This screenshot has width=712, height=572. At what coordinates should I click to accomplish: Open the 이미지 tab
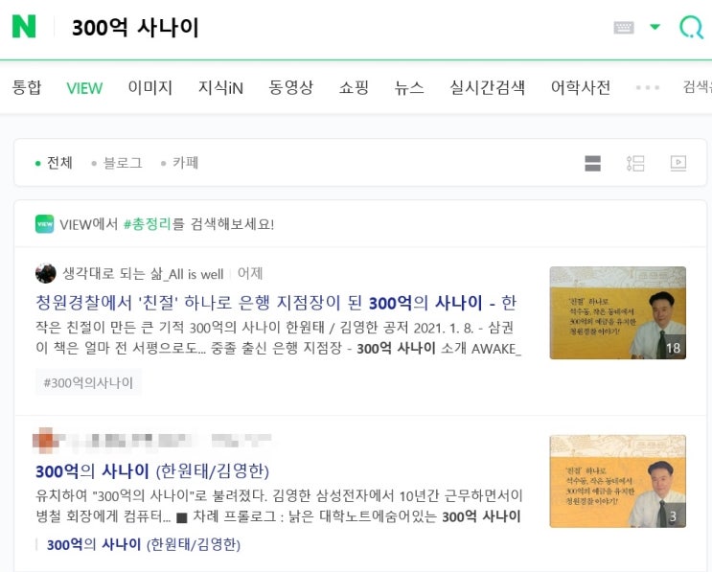150,87
